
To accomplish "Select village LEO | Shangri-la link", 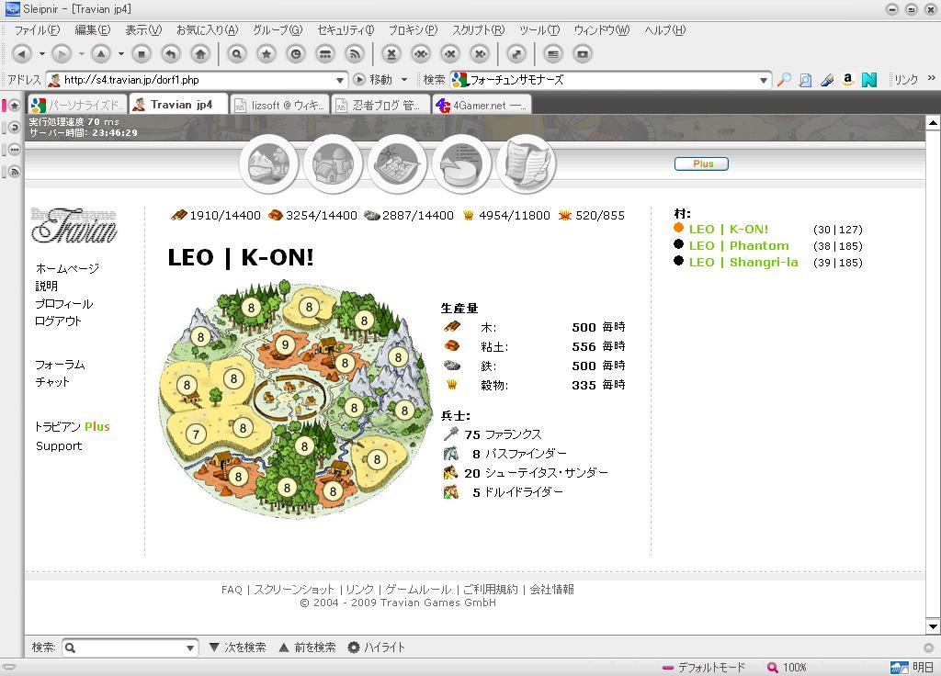I will [x=743, y=262].
